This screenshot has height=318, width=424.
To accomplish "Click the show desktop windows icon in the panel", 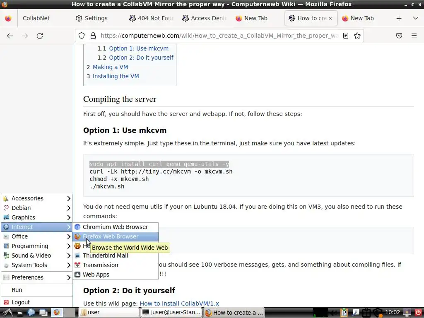I will tap(43, 313).
